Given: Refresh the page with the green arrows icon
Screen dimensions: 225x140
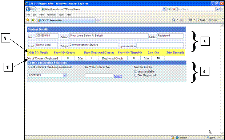Looking at the screenshot, I should [169, 9].
